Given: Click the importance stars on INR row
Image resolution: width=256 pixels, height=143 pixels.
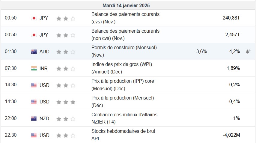Looking at the screenshot, I should coord(66,68).
